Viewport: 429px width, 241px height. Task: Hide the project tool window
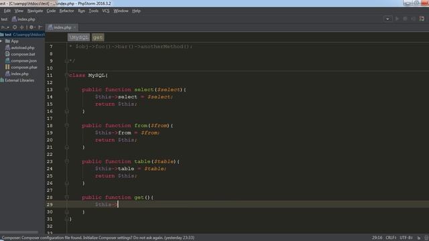[x=40, y=27]
